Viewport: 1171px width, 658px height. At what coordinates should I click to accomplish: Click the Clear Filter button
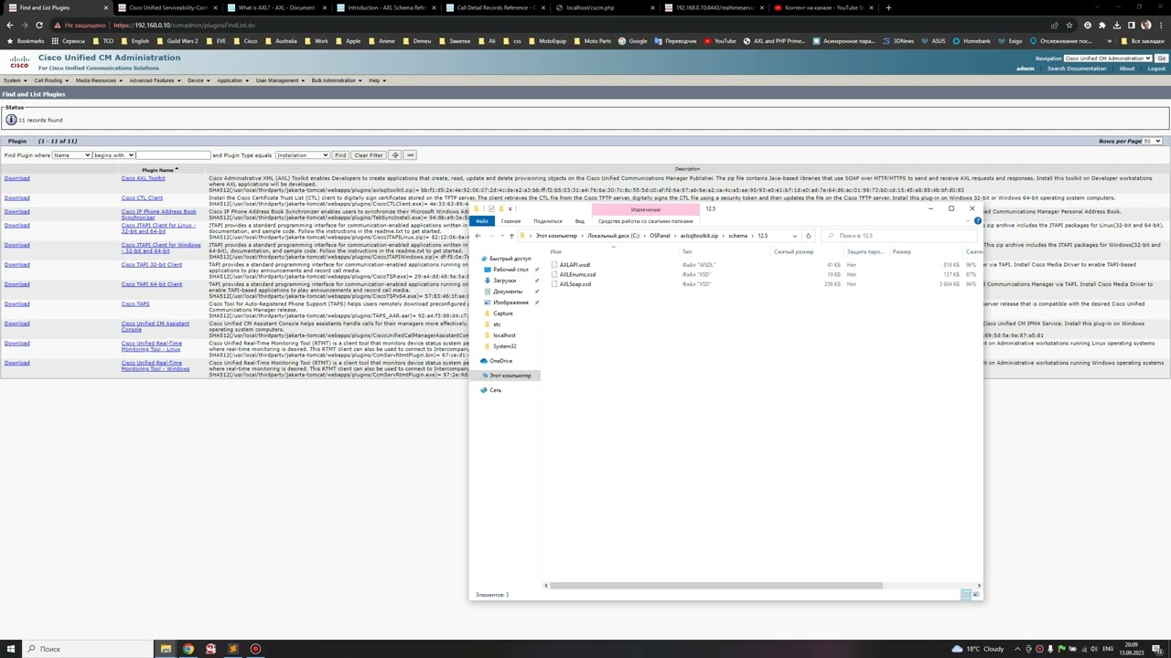point(369,155)
